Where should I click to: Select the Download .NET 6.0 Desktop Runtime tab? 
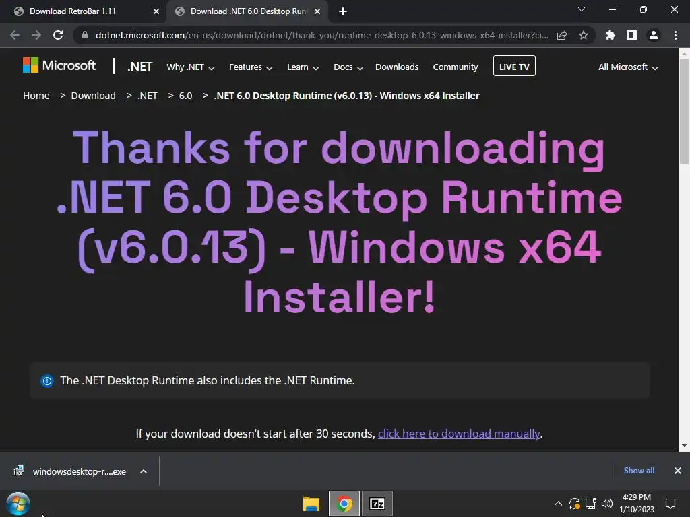(249, 11)
